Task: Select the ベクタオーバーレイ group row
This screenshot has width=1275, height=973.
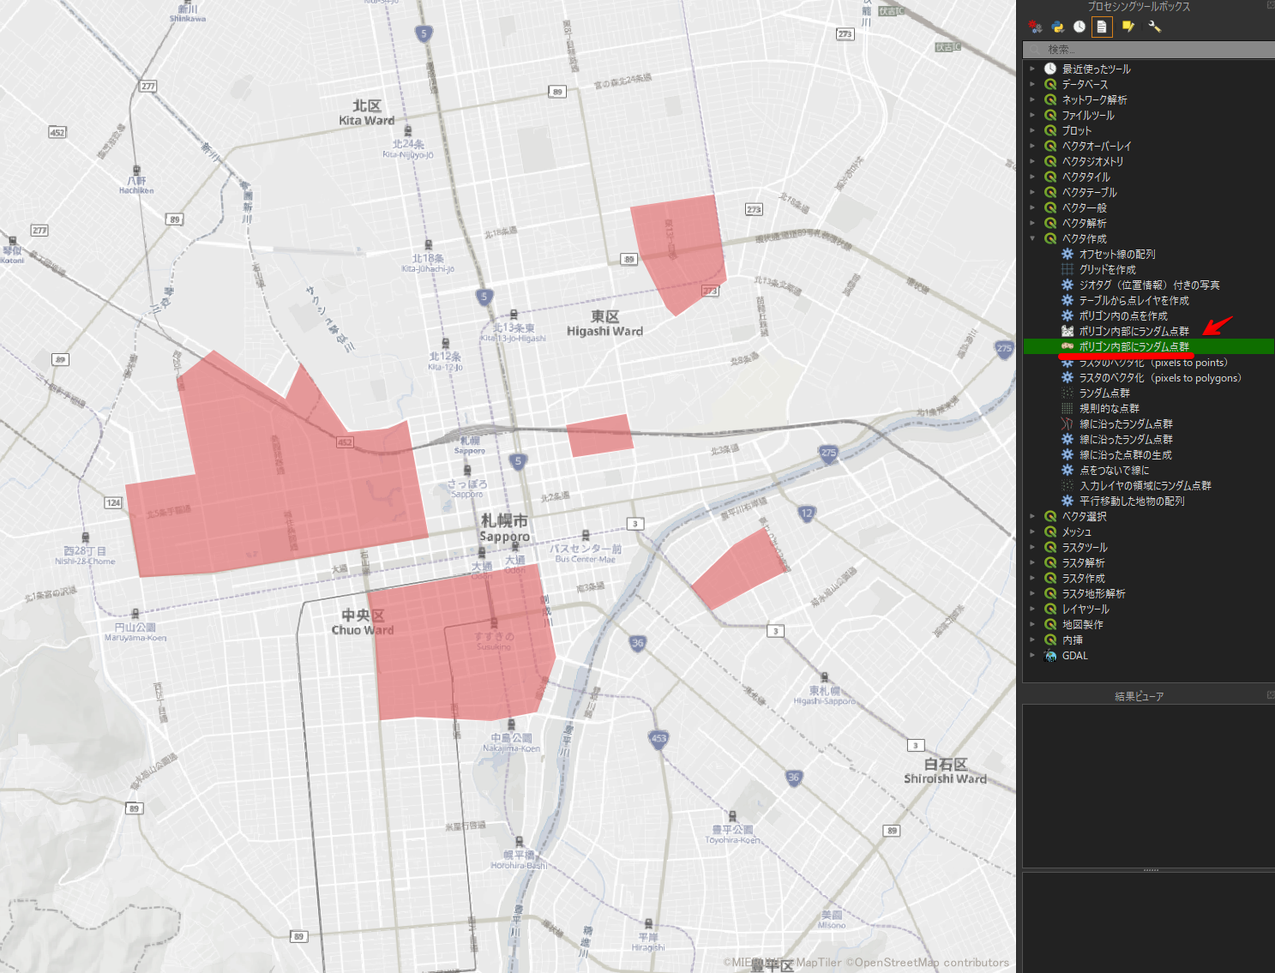Action: (1148, 146)
